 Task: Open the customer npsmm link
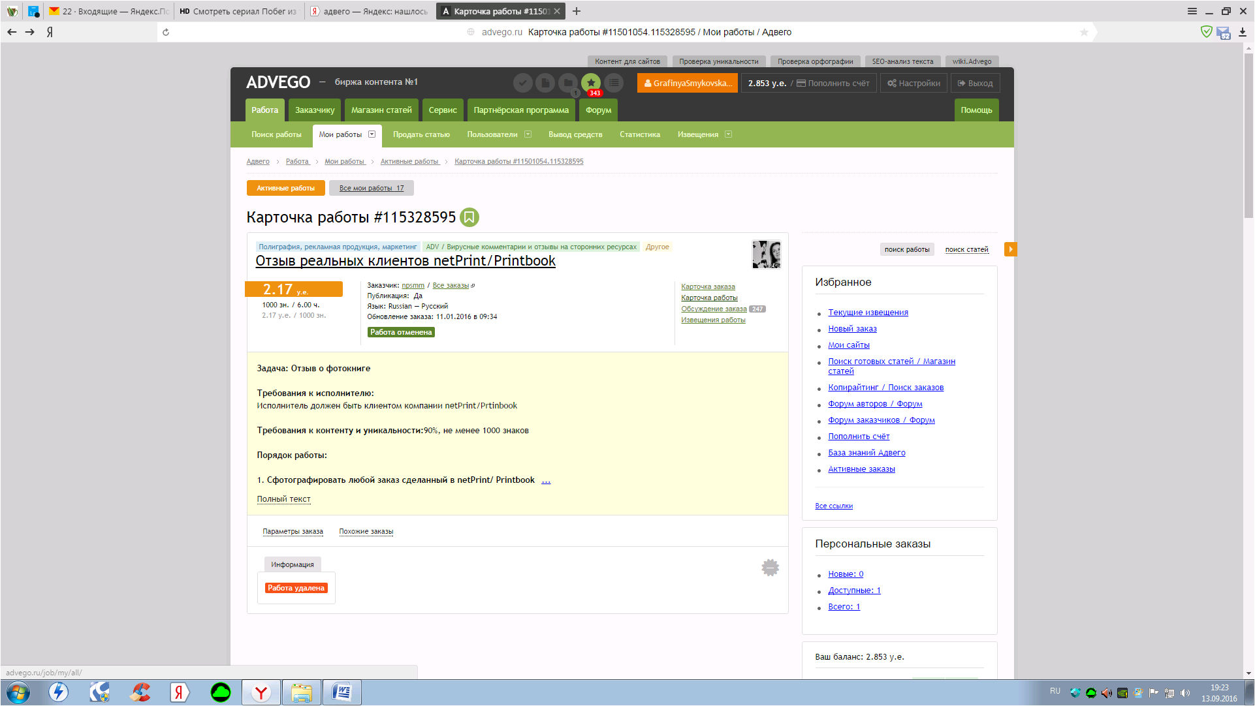pyautogui.click(x=413, y=285)
